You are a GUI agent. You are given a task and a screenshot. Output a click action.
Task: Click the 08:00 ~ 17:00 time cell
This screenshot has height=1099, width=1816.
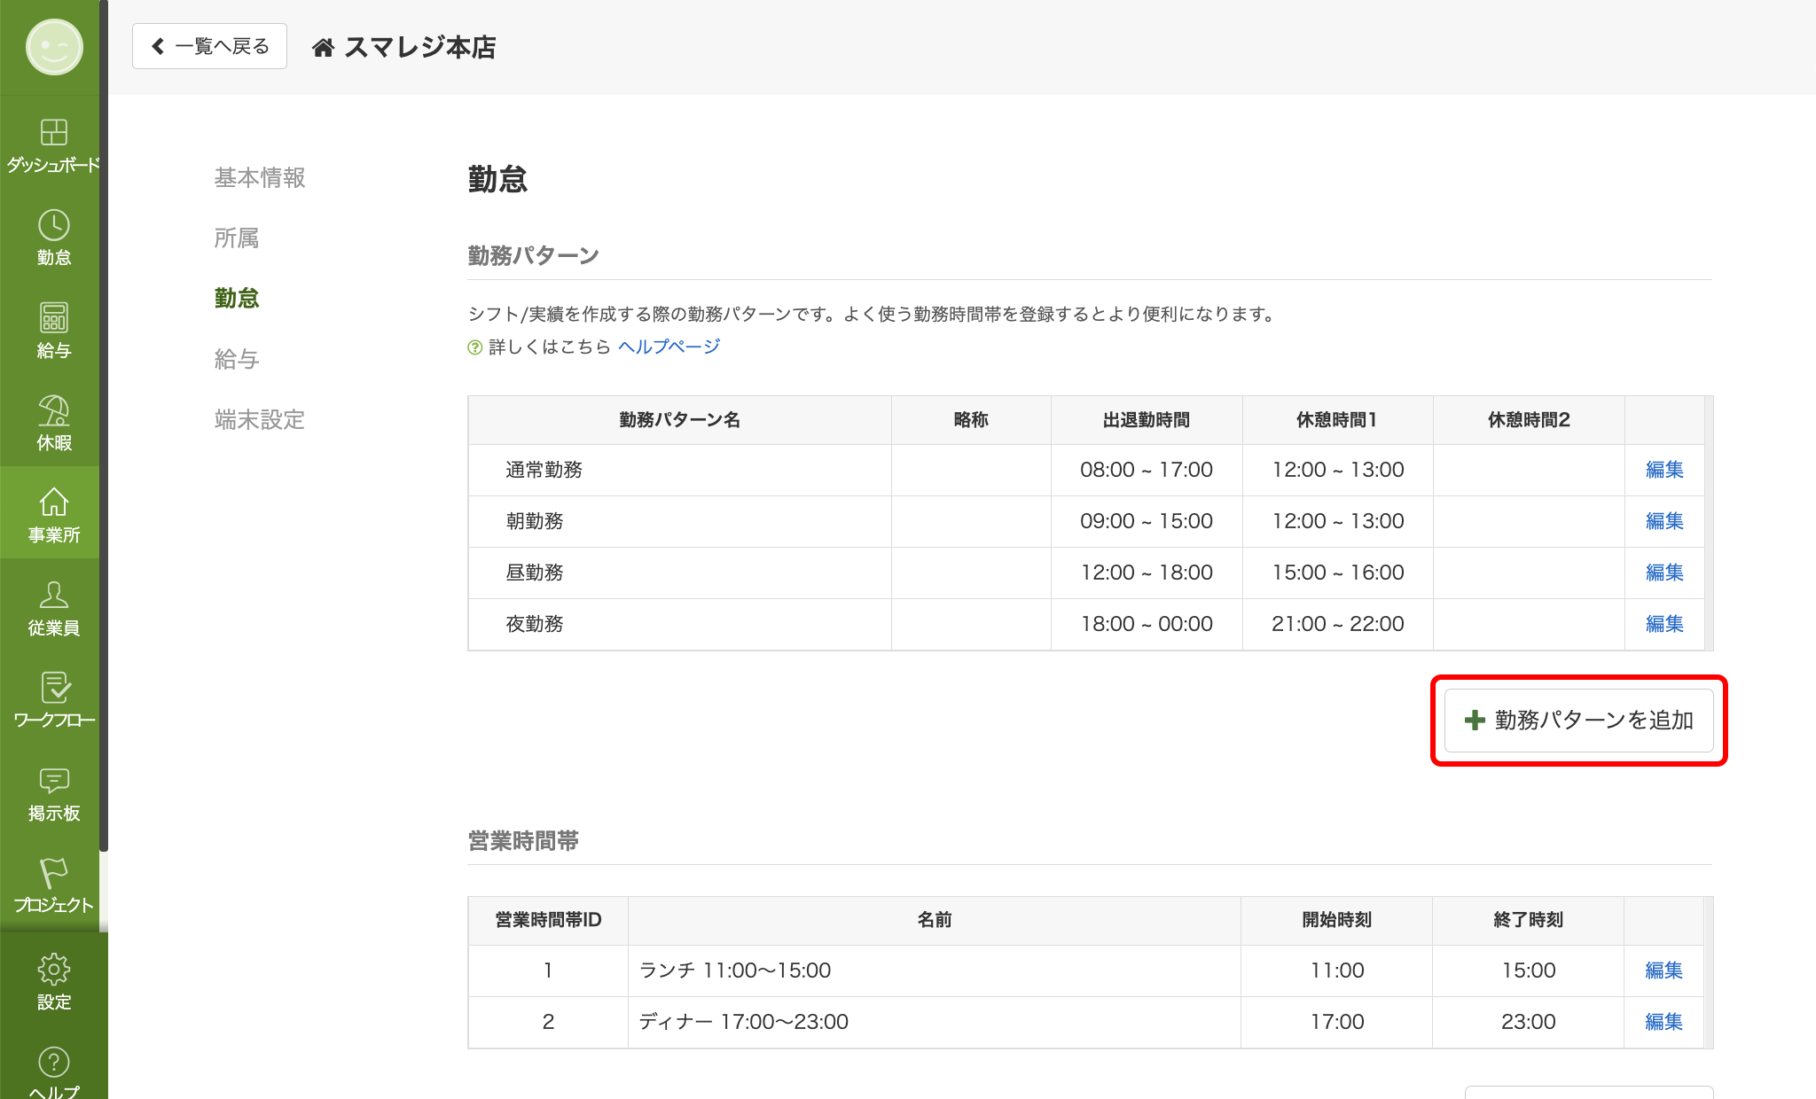coord(1147,470)
